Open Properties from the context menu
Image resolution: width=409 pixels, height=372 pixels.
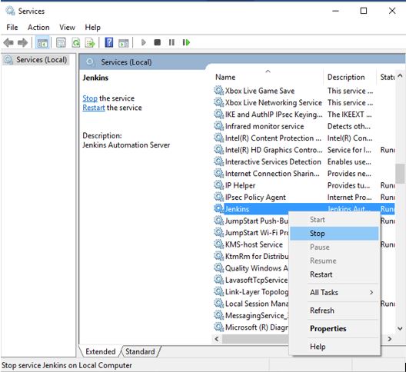[334, 329]
